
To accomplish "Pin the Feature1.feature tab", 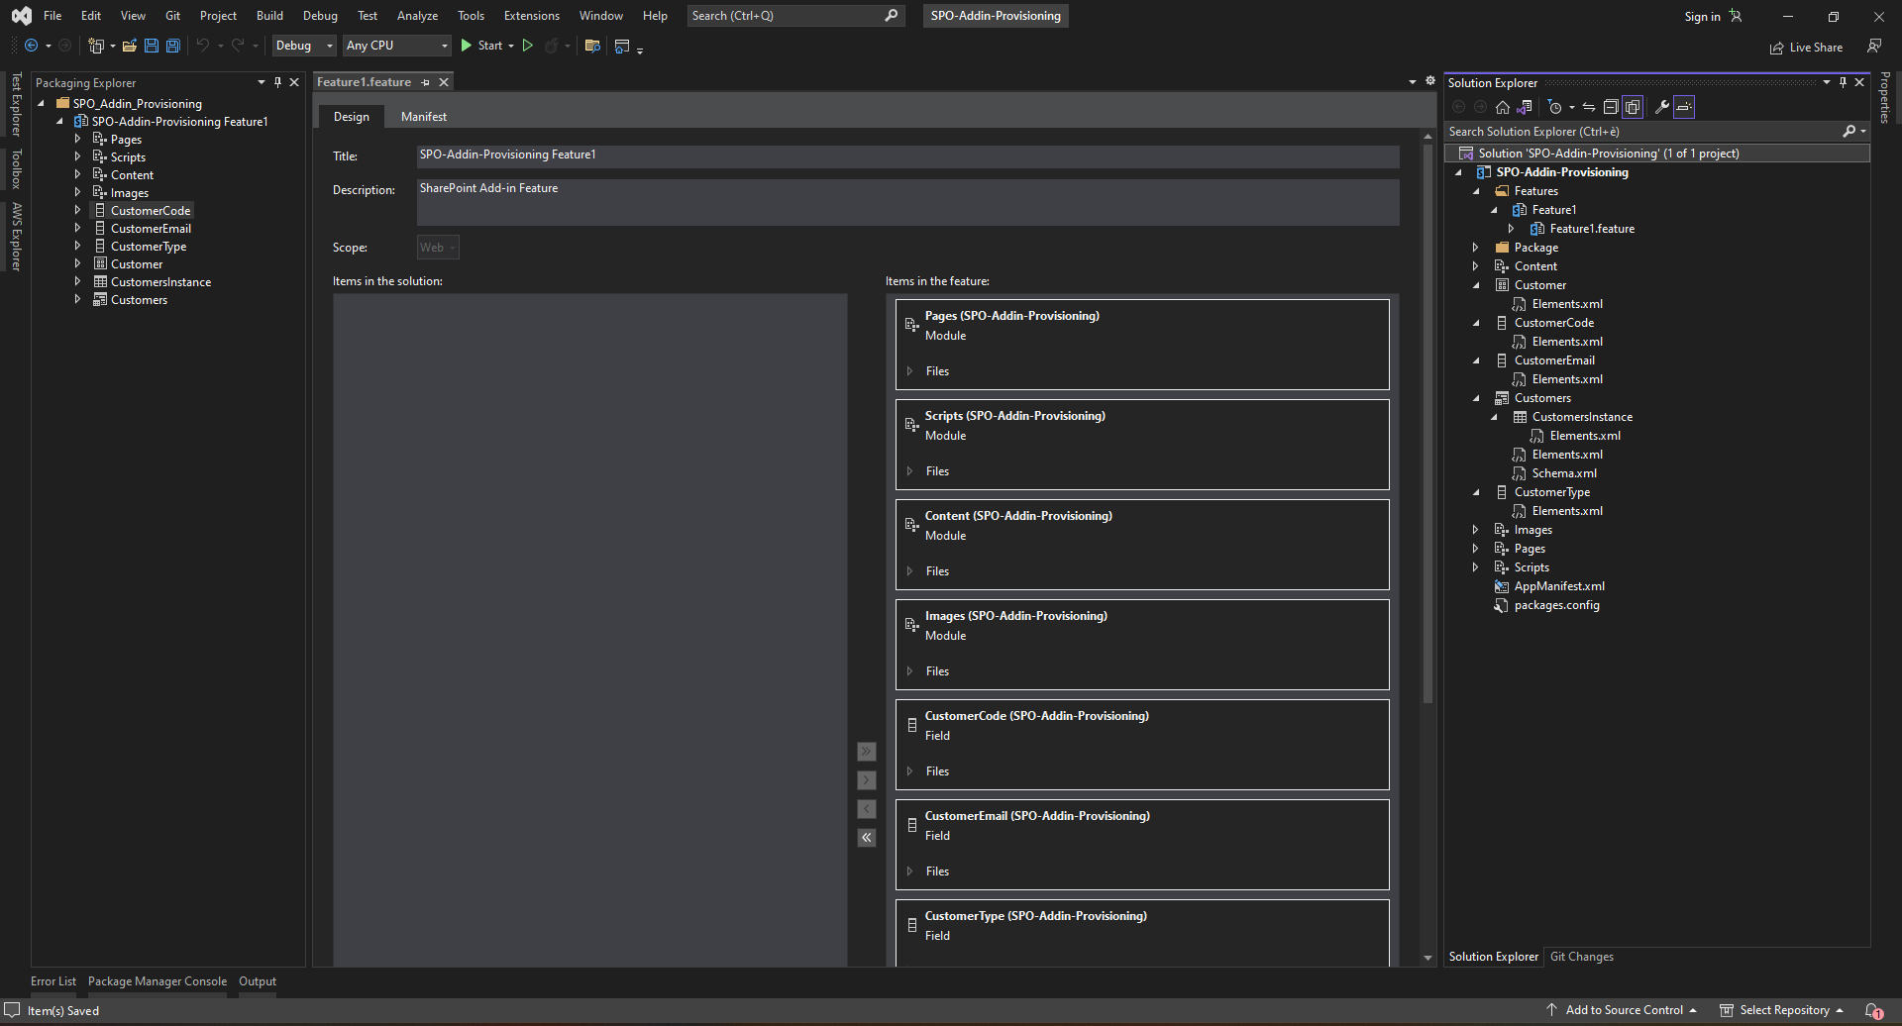I will coord(426,82).
